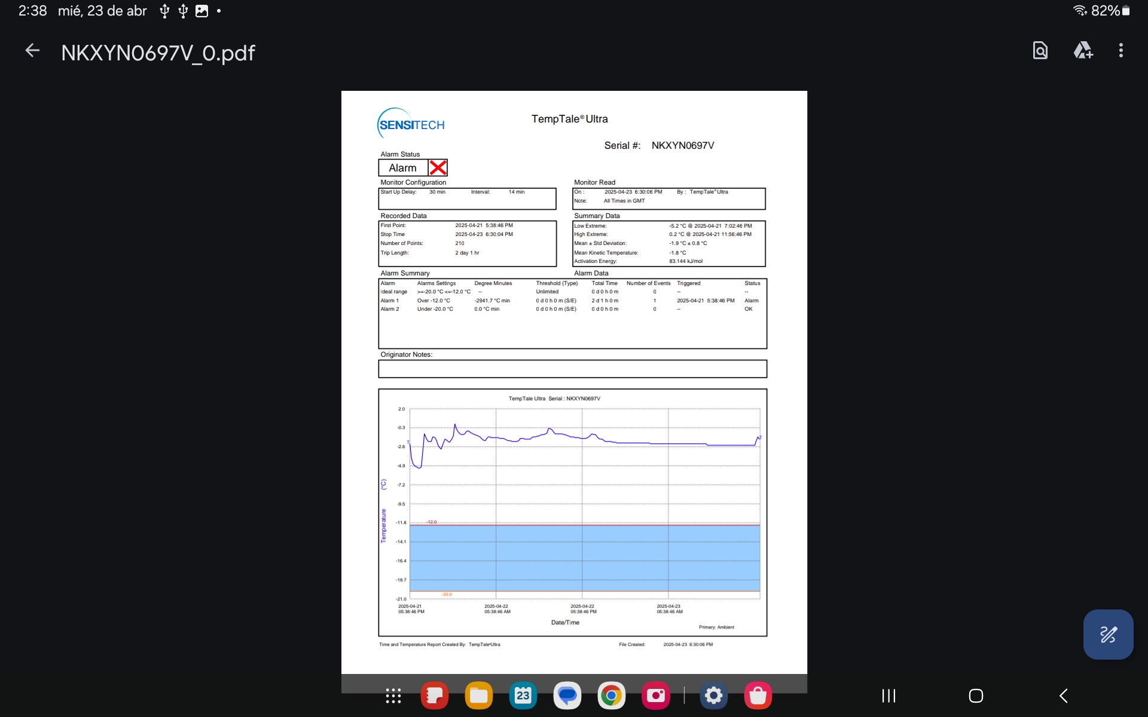This screenshot has width=1148, height=717.
Task: Tap the status bar clock 2:38
Action: tap(33, 11)
